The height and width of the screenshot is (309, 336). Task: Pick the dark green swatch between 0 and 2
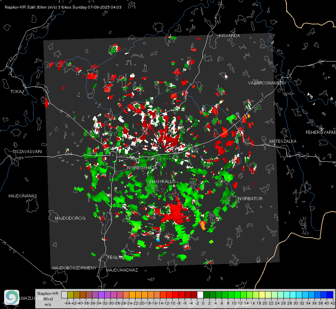tap(206, 295)
